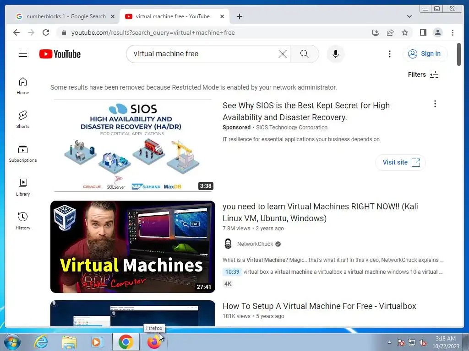Expand the tab search dropdown arrow
The image size is (469, 351).
[x=409, y=16]
